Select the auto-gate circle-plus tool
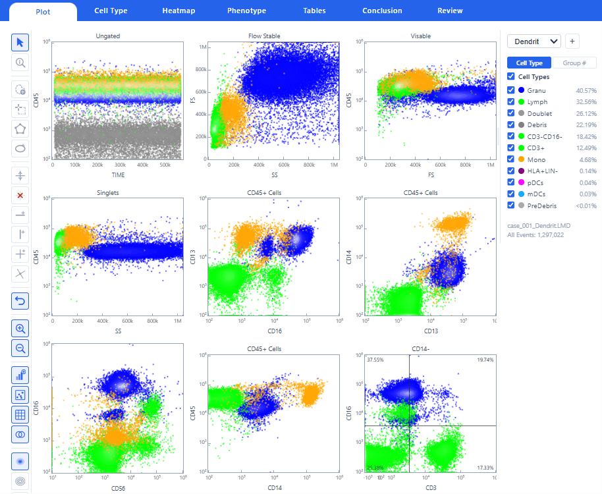The image size is (602, 494). [x=20, y=90]
